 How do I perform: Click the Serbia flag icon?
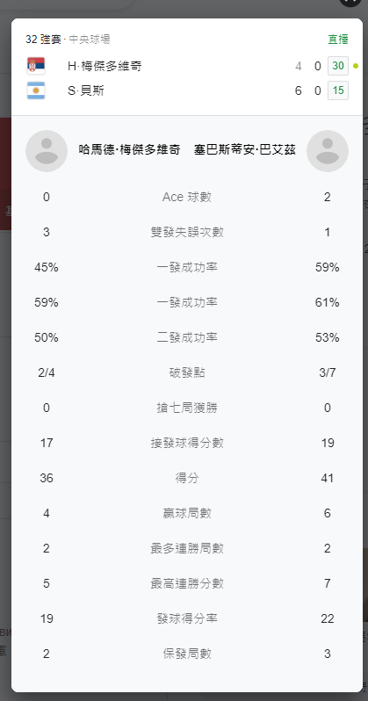point(36,66)
